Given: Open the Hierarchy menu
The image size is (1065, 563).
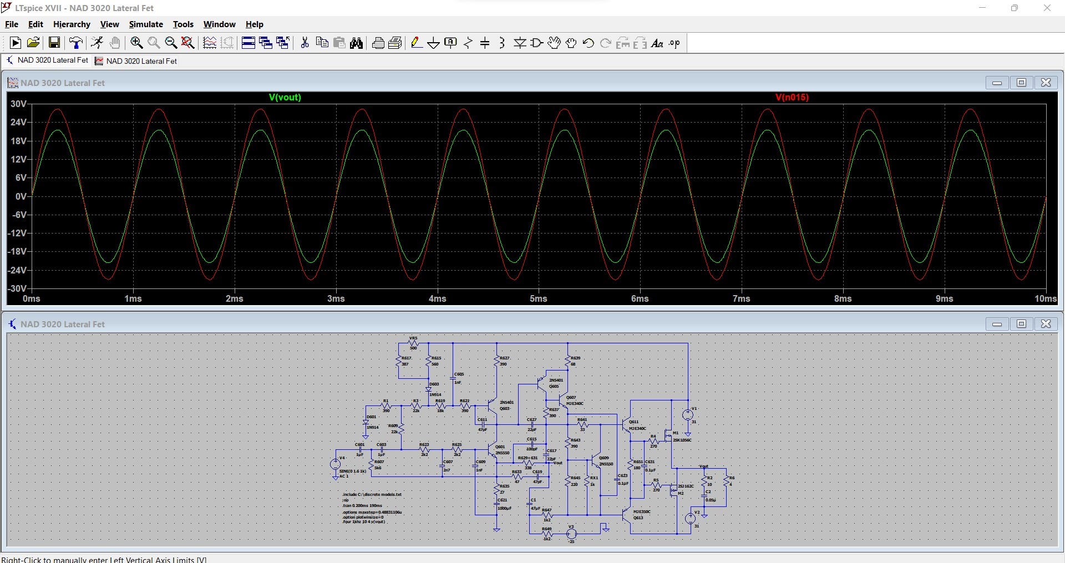Looking at the screenshot, I should (x=72, y=24).
